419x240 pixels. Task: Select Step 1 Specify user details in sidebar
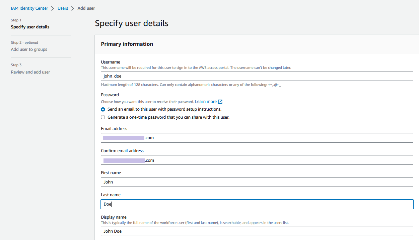pyautogui.click(x=30, y=27)
